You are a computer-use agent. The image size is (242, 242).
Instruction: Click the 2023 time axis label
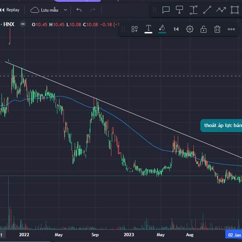coord(129,235)
